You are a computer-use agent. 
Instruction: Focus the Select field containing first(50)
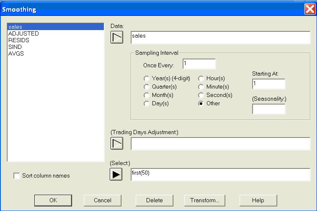point(221,175)
